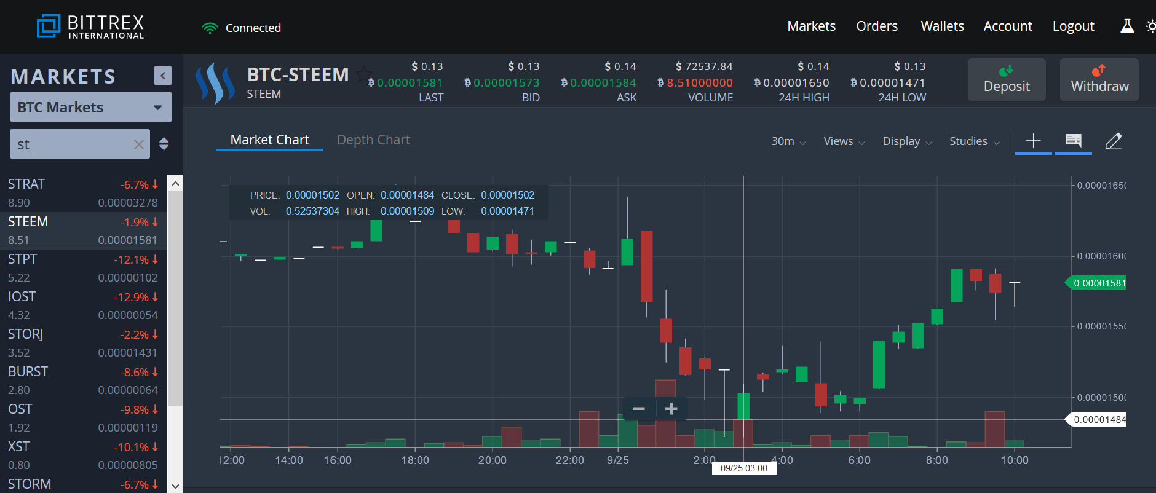Zoom out the chart with minus
Image resolution: width=1156 pixels, height=493 pixels.
pos(639,409)
